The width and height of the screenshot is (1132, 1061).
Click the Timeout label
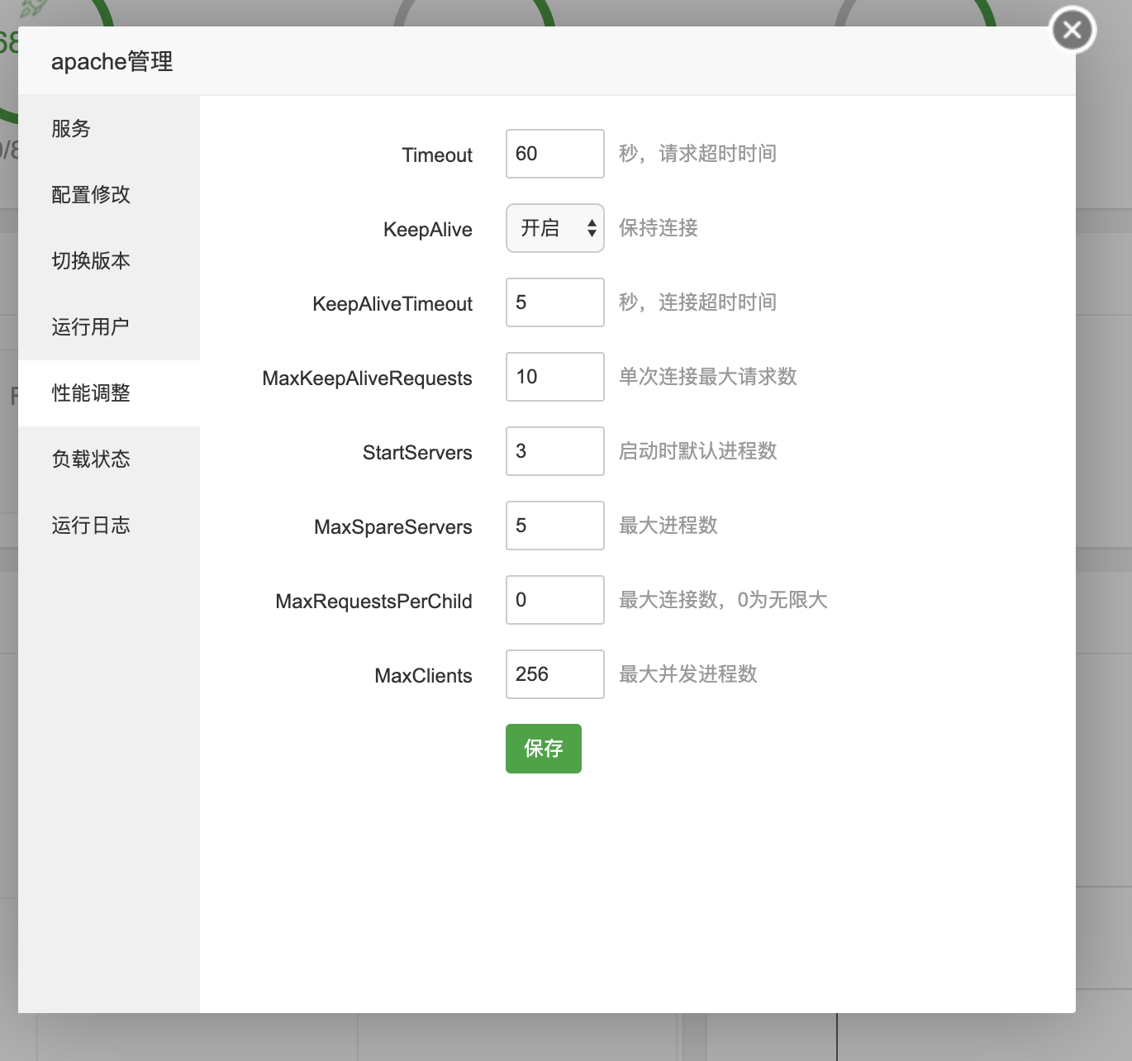pos(437,155)
